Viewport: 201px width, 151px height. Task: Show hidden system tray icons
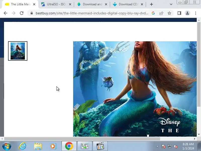pos(158,146)
